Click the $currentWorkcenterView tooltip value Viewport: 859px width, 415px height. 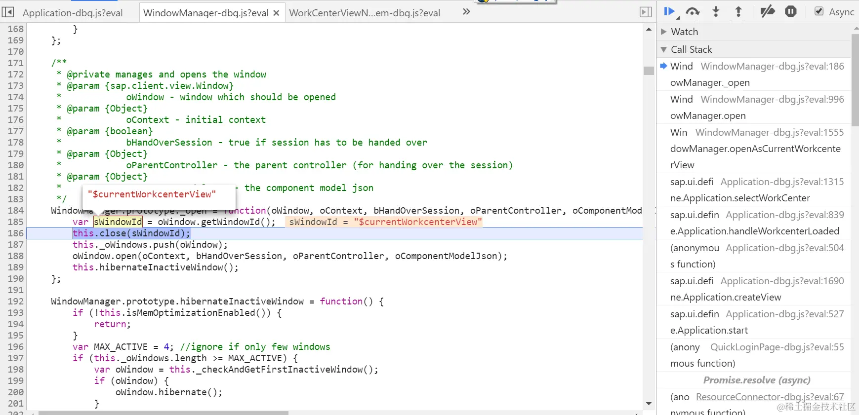(152, 194)
